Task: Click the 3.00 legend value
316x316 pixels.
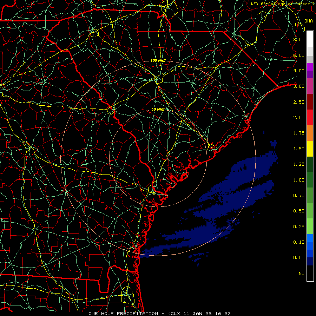Action: [x=299, y=86]
